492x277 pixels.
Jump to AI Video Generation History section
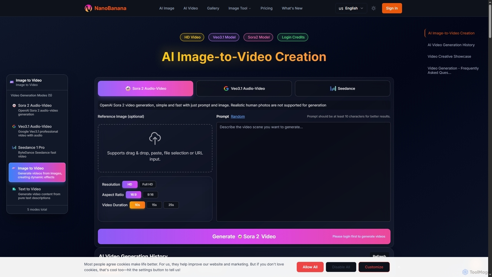[451, 45]
